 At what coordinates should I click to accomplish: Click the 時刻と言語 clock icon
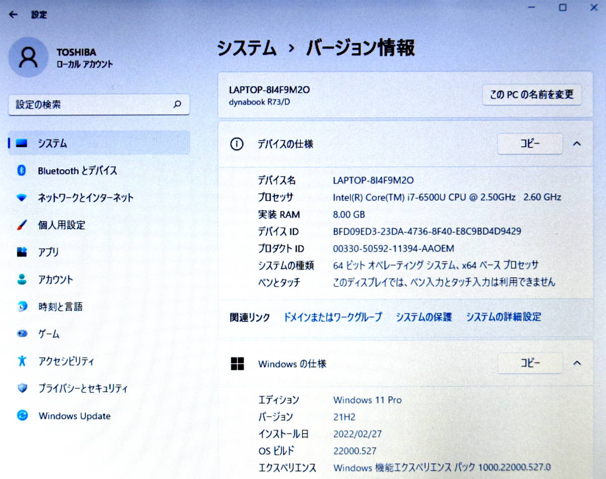pyautogui.click(x=22, y=306)
